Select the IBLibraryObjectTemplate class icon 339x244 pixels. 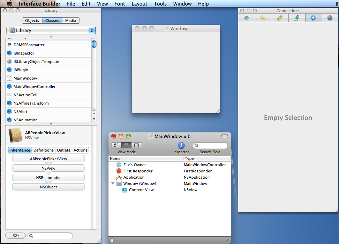click(9, 62)
